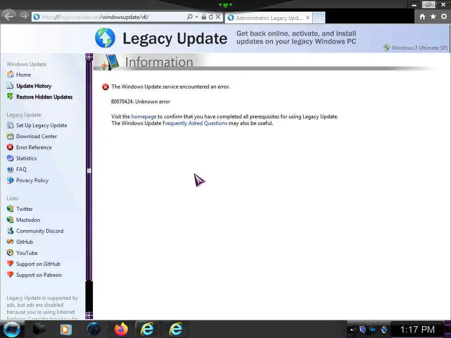Open the Home sidebar link
Image resolution: width=451 pixels, height=338 pixels.
tap(24, 75)
